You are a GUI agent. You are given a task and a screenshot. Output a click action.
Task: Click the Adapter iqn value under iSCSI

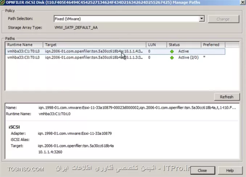(x=75, y=133)
